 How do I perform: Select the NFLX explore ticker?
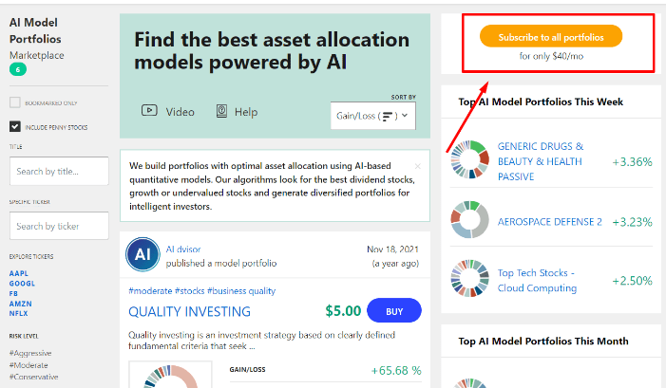coord(19,314)
